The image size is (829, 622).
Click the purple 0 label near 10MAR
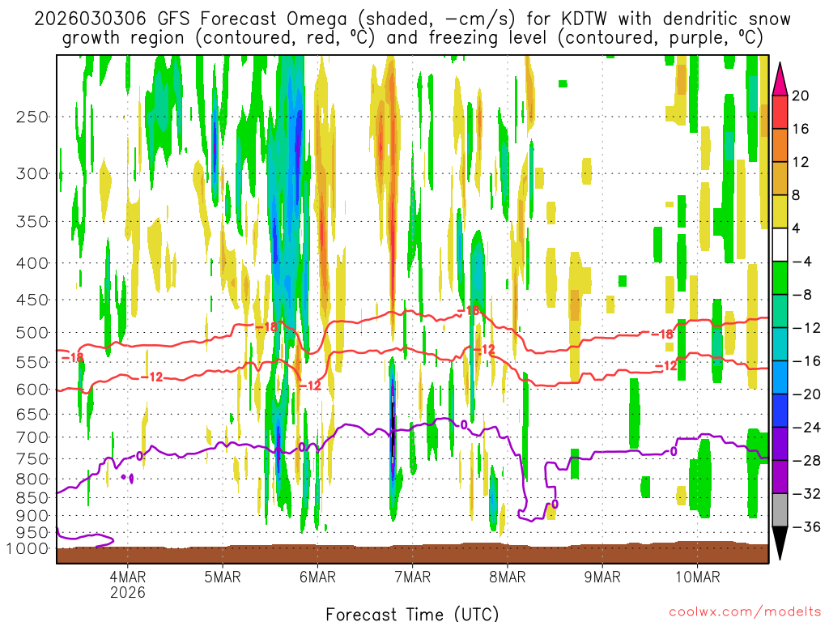[673, 452]
